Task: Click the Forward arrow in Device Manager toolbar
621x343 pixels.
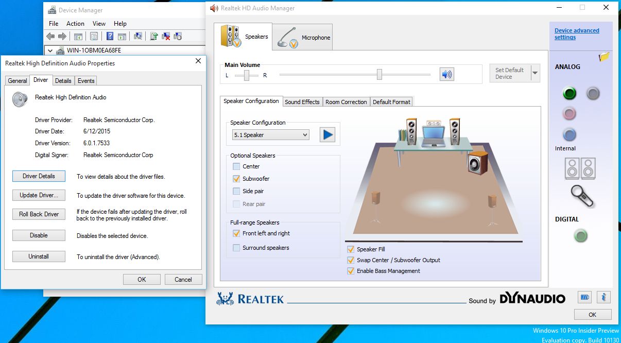Action: tap(62, 36)
